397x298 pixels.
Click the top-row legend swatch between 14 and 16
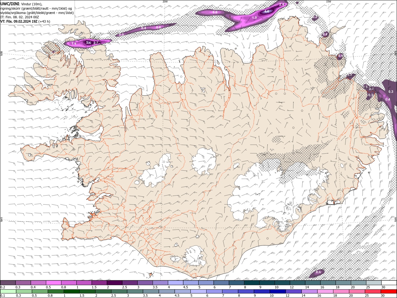(313, 283)
